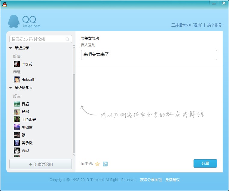Viewport: 229px width, 191px height.
Task: Click the 退出 logout link
Action: click(x=197, y=25)
